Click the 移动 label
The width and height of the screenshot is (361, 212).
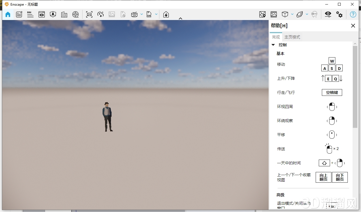click(x=281, y=64)
